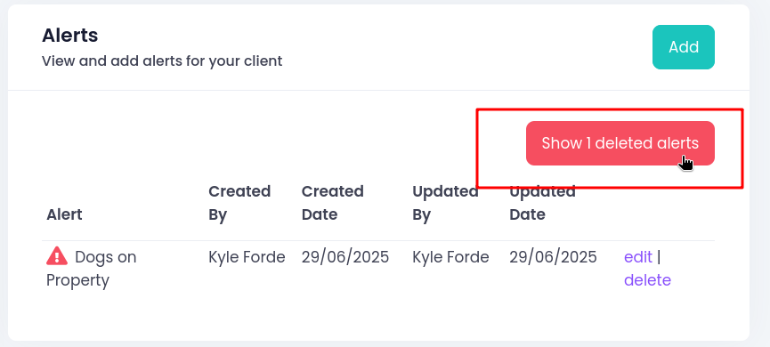Image resolution: width=770 pixels, height=347 pixels.
Task: Click the pipe separator between edit and delete
Action: point(659,257)
